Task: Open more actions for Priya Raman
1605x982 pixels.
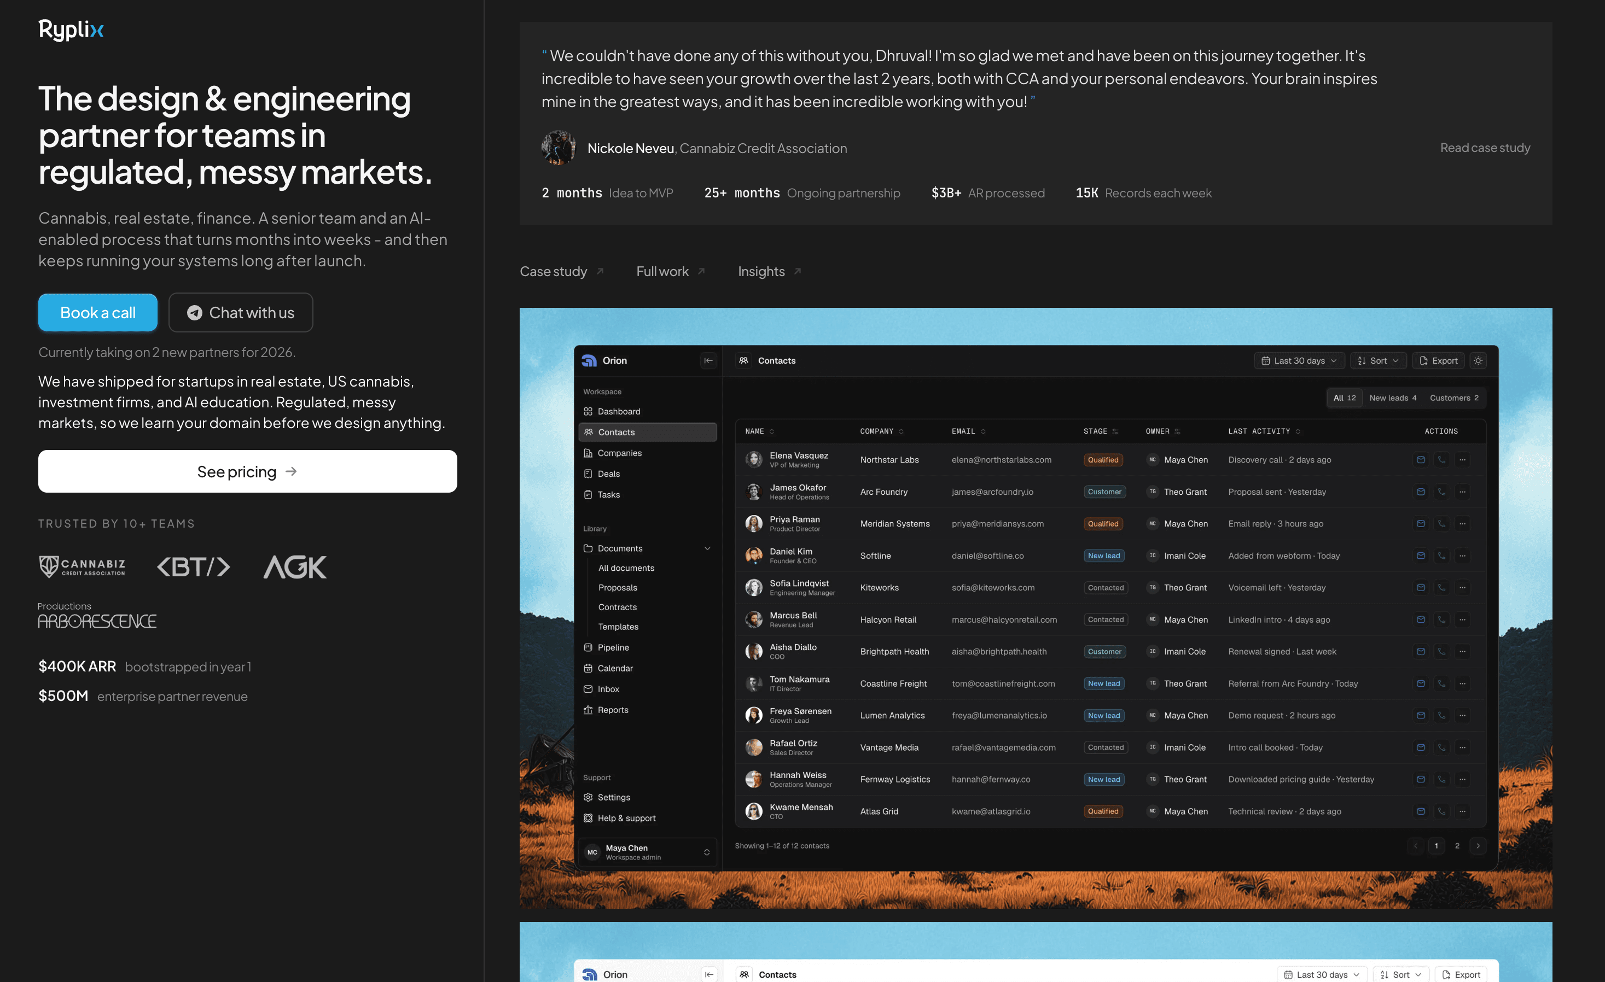Action: click(1462, 524)
